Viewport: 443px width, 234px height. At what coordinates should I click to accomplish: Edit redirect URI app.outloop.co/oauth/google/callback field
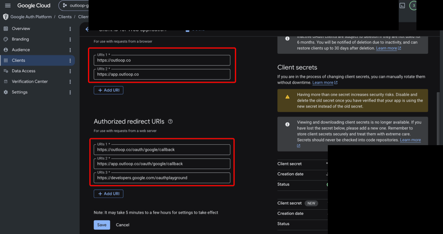click(x=162, y=163)
